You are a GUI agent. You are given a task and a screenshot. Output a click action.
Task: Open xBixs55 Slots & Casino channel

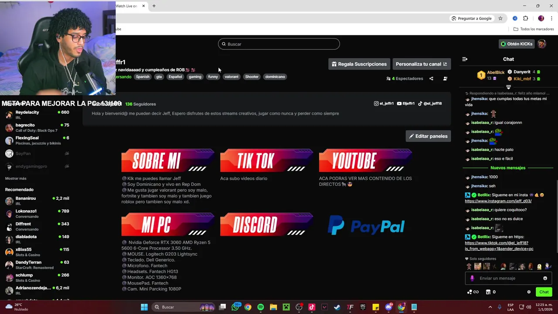(x=37, y=252)
